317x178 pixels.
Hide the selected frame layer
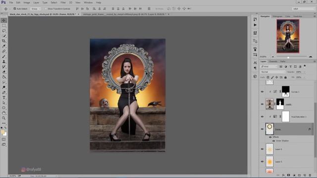(262, 129)
